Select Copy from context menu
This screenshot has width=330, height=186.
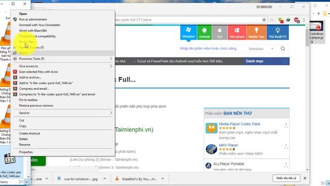point(23,126)
